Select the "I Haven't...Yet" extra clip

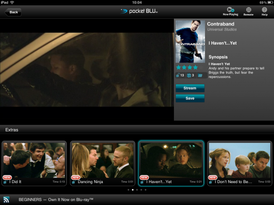(x=171, y=163)
